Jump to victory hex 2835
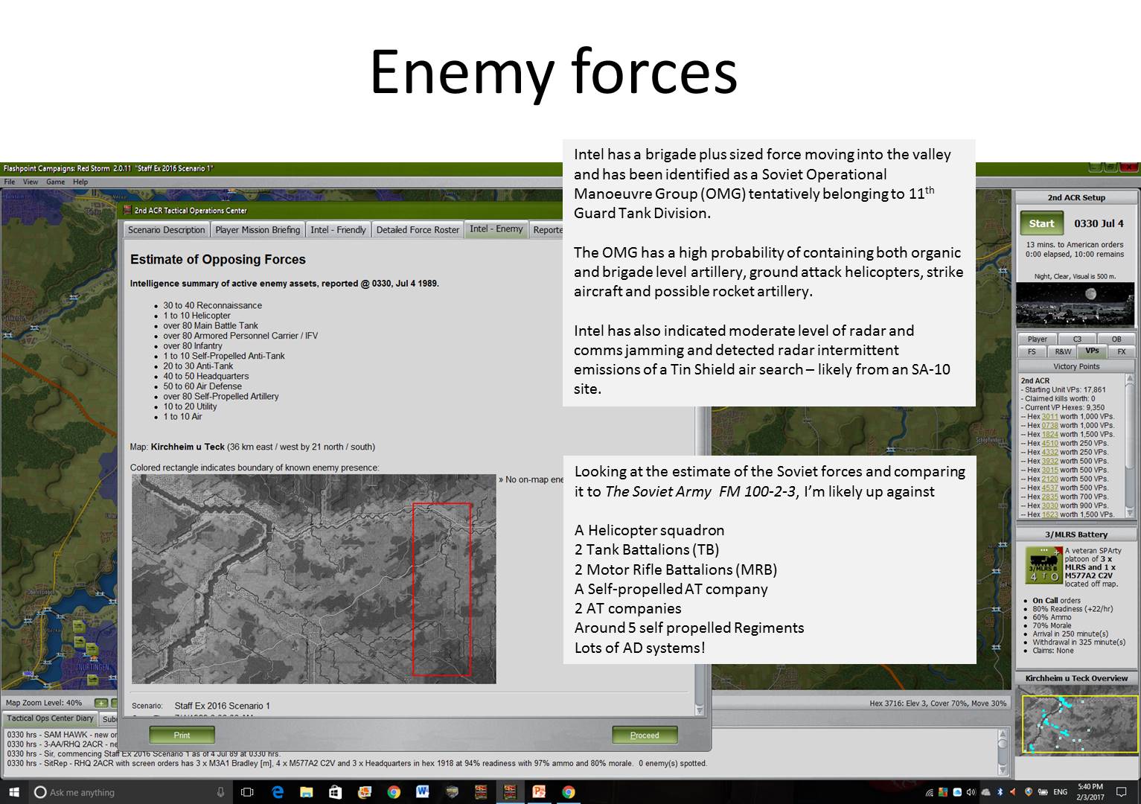 pyautogui.click(x=1049, y=497)
